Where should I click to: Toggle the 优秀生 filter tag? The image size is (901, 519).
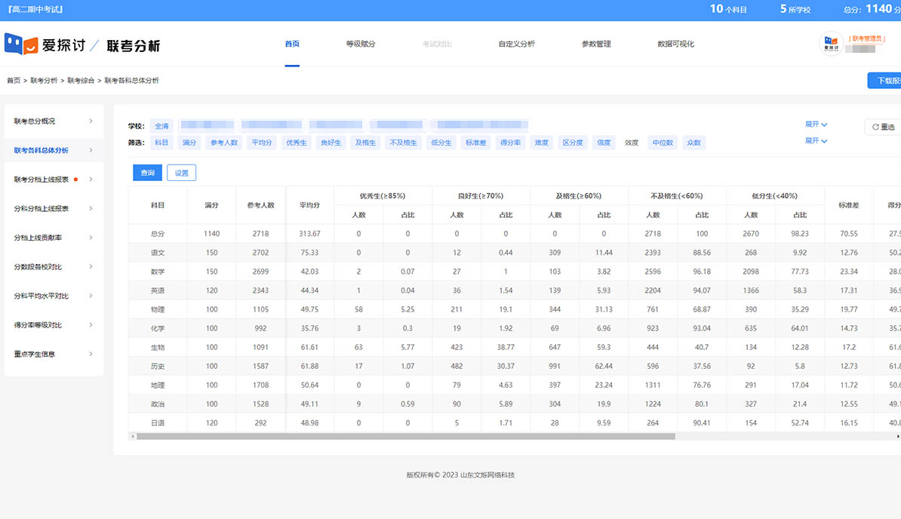[296, 143]
